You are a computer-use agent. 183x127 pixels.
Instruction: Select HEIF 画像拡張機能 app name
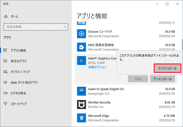[101, 45]
